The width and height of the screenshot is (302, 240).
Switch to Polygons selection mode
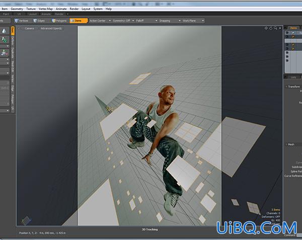tap(59, 21)
